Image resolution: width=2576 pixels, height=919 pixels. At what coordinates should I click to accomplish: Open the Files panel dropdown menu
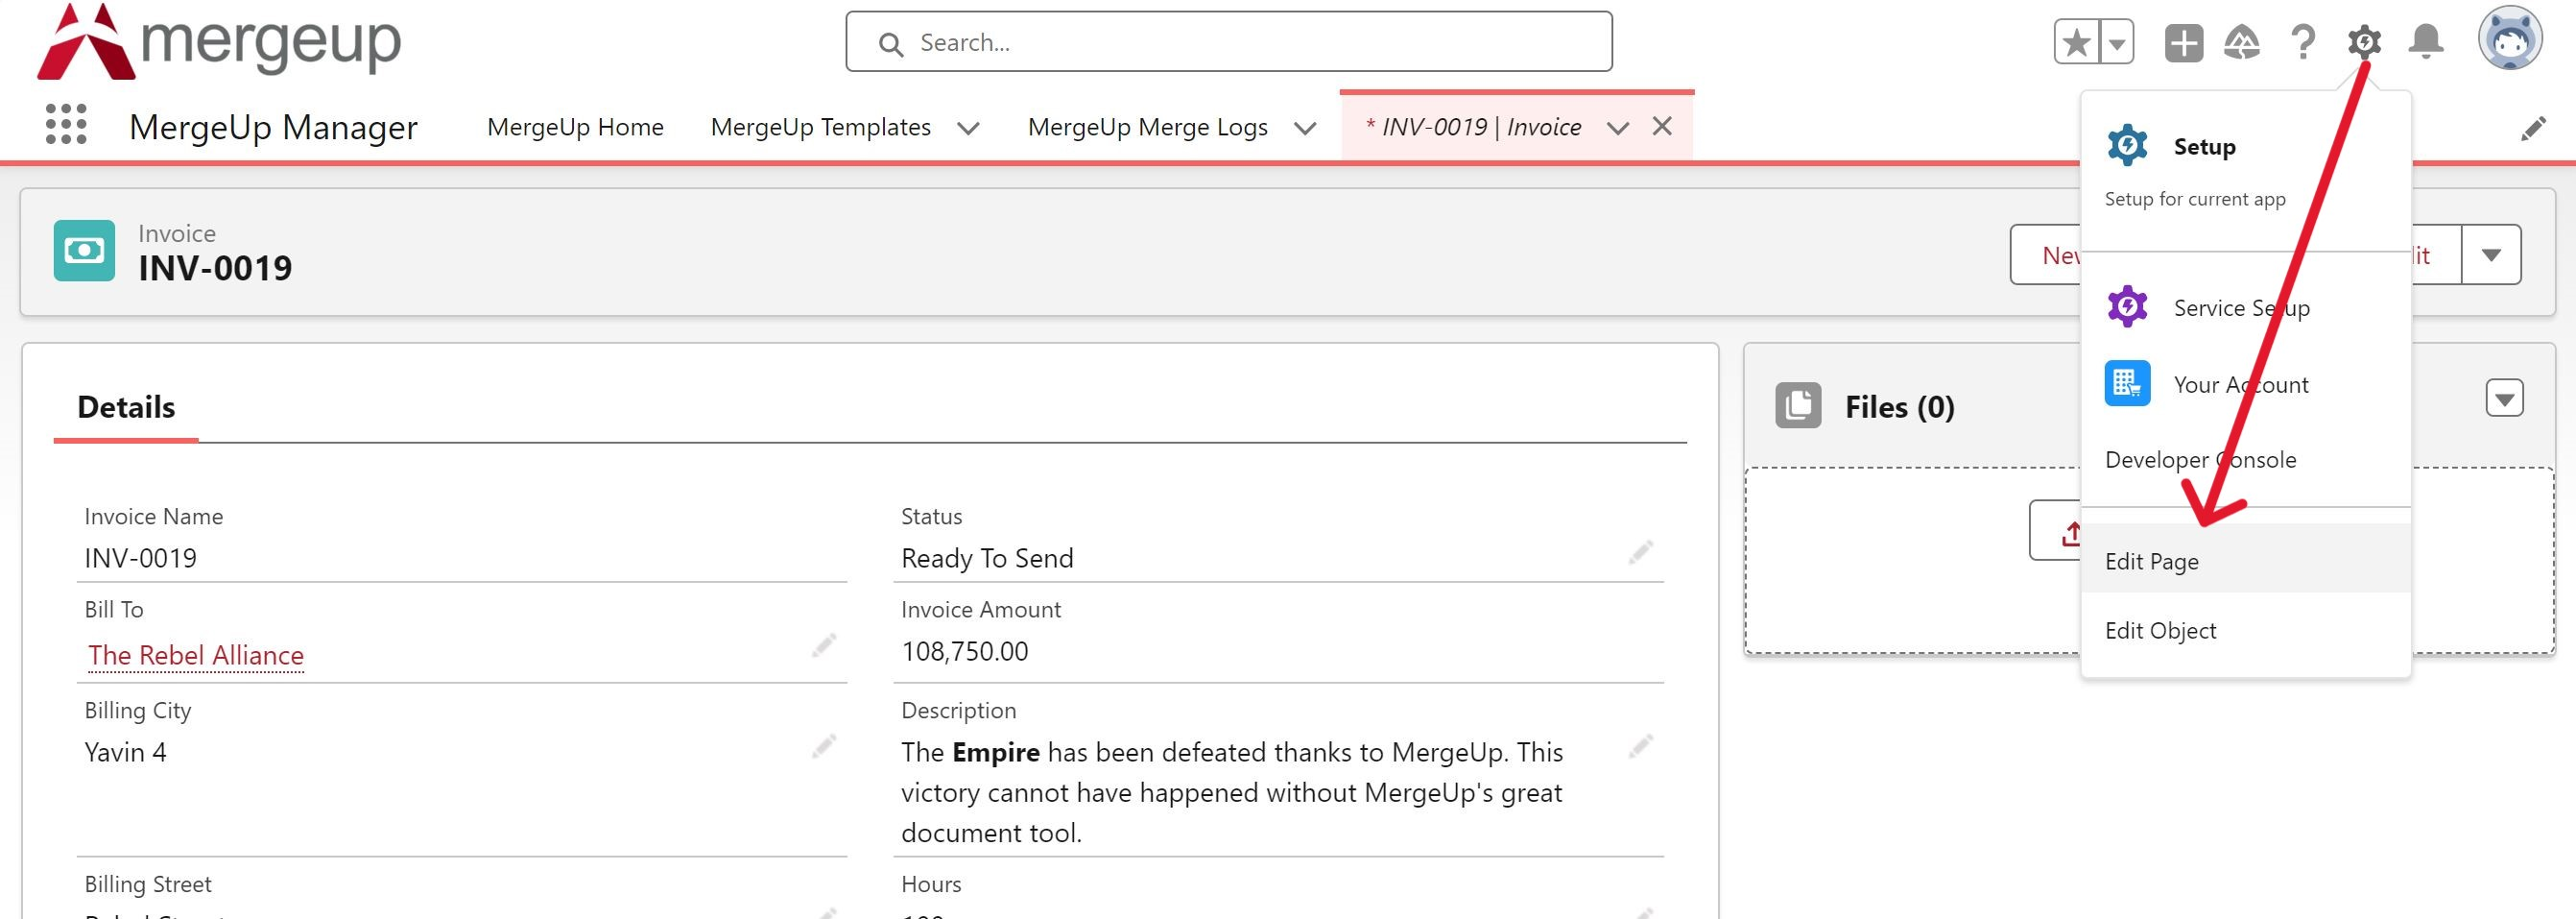click(x=2504, y=399)
